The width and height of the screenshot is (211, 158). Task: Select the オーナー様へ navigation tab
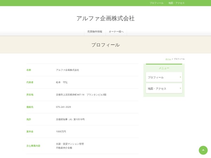[x=116, y=32]
